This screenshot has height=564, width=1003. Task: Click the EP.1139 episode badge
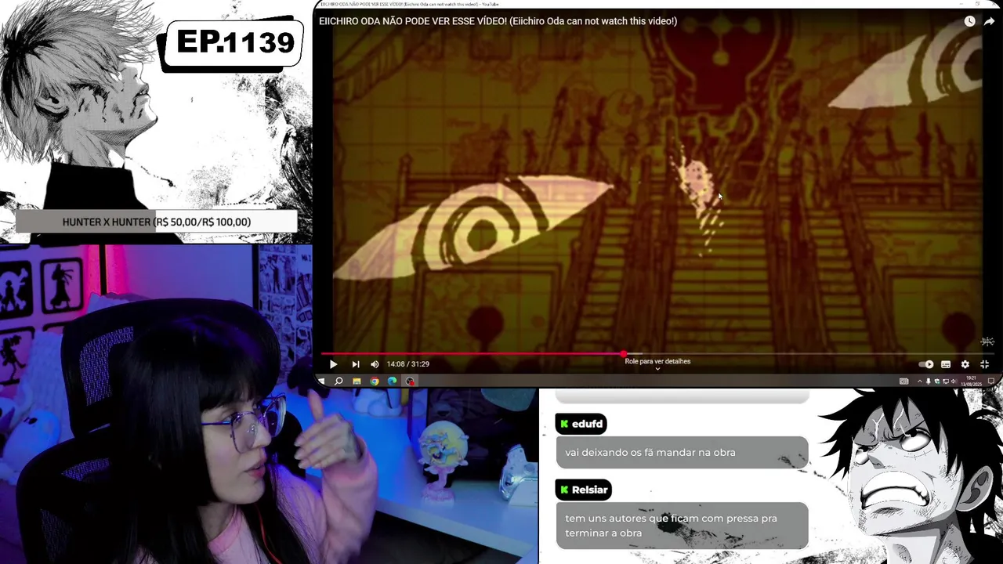click(x=234, y=44)
